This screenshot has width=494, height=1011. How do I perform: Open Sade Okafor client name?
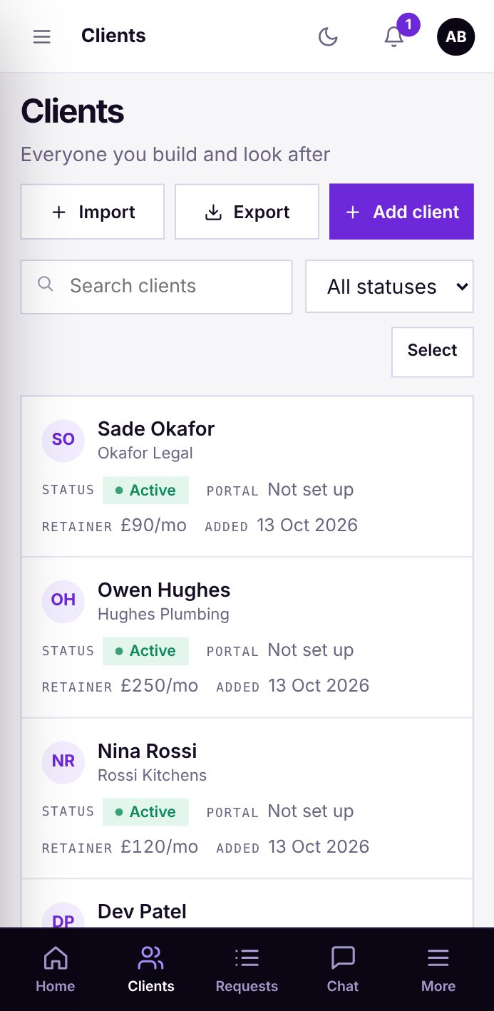point(156,428)
